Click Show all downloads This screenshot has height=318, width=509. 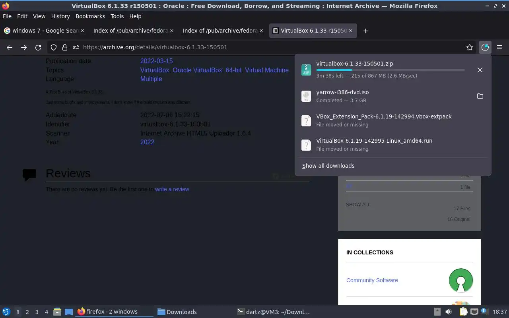(x=328, y=166)
